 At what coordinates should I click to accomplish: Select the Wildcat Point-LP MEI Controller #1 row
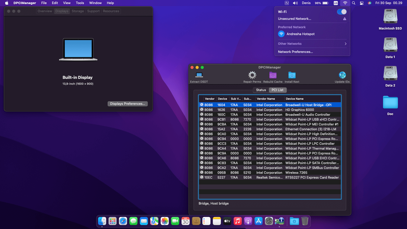270,124
